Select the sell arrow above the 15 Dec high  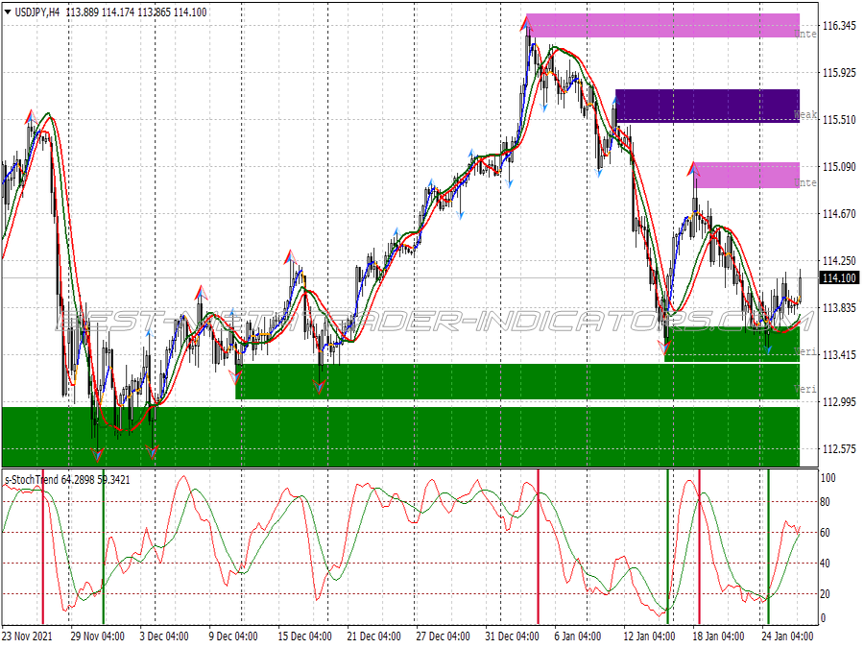point(290,256)
